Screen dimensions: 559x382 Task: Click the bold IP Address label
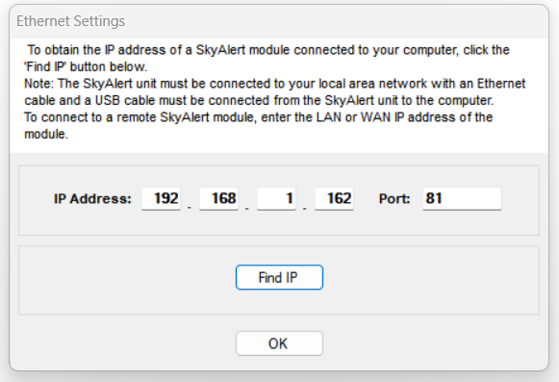(92, 198)
